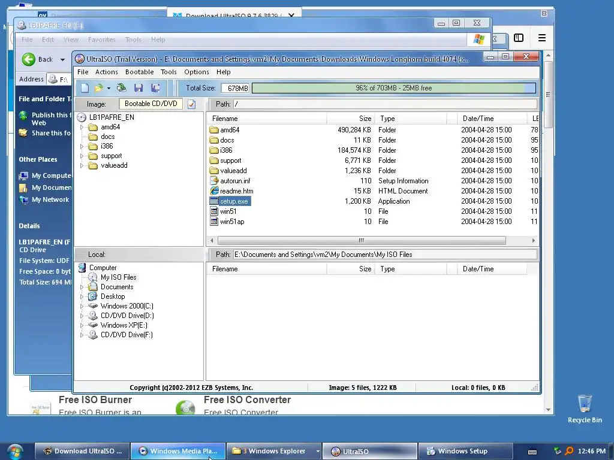The width and height of the screenshot is (614, 460).
Task: Expand the amd64 folder in image tree
Action: pyautogui.click(x=82, y=127)
